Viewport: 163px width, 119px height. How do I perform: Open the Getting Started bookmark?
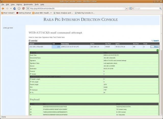pos(24,13)
